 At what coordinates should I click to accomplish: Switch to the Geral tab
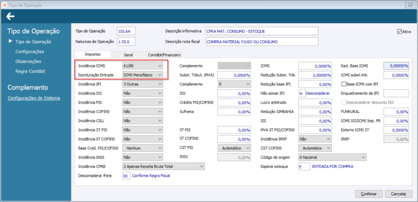[x=128, y=55]
